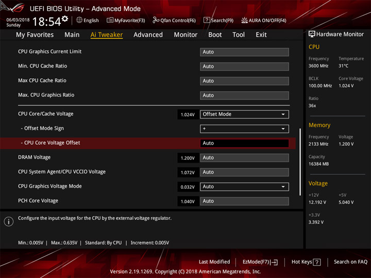Open the Monitor tab
Viewport: 371px width, 278px height.
185,35
